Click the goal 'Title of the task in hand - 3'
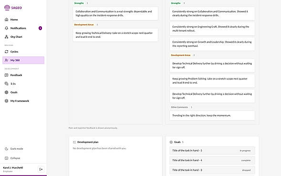 click(212, 170)
